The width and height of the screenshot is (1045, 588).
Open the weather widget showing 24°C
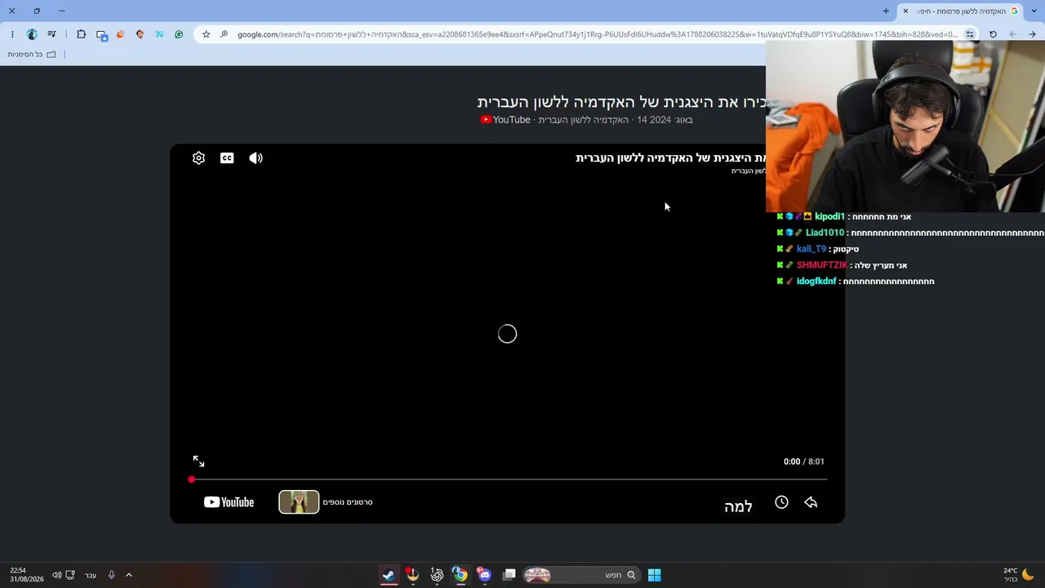pos(1019,575)
